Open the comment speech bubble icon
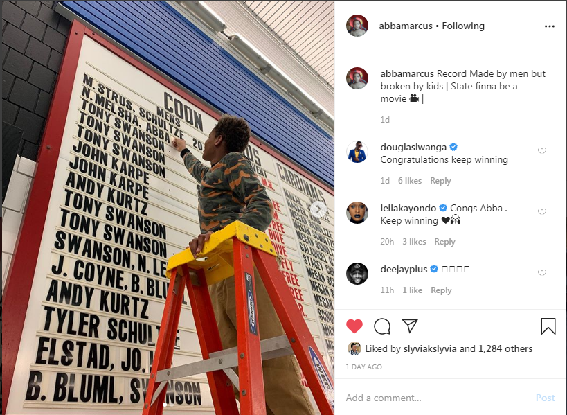Viewport: 567px width, 415px height. point(382,326)
